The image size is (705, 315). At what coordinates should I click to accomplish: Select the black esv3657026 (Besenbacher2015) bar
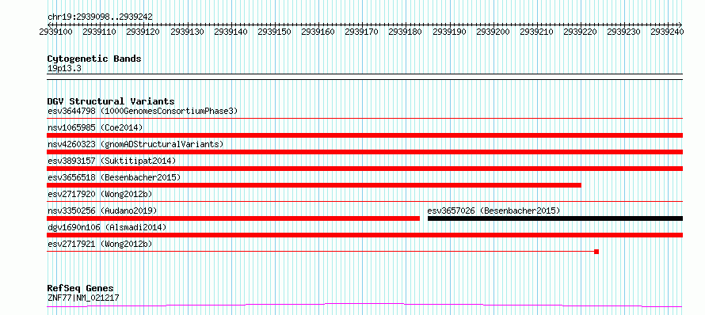(555, 218)
